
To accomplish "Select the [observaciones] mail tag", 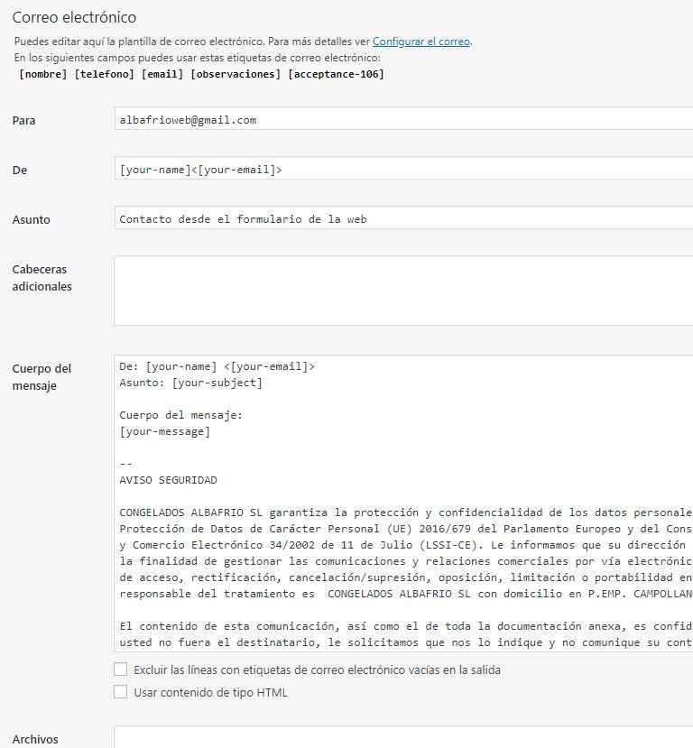I will point(236,74).
